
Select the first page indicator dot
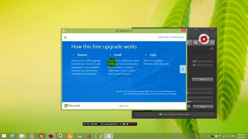click(120, 106)
